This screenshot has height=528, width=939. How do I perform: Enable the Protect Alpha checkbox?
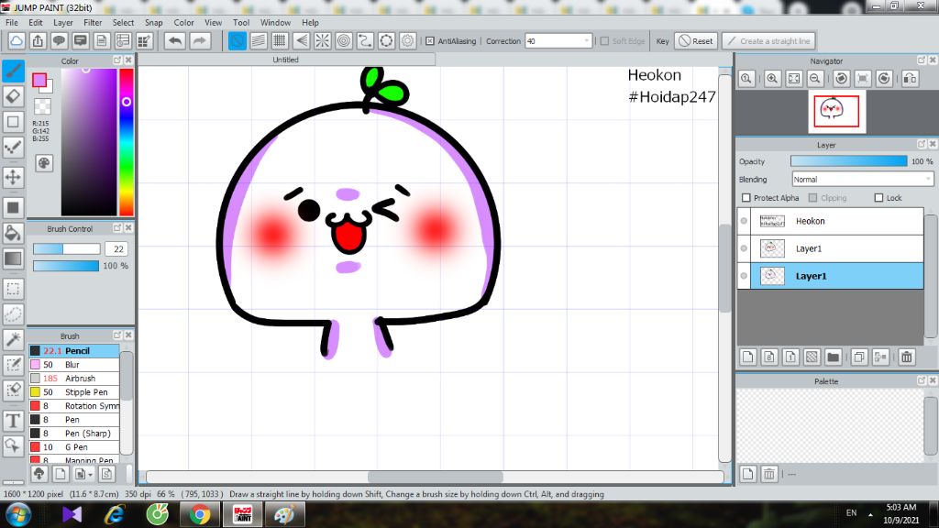click(x=746, y=198)
